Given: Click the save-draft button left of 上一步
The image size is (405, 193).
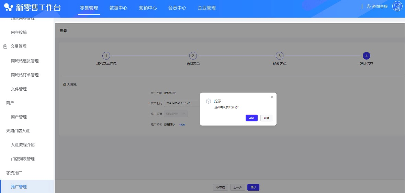Looking at the screenshot, I should coord(221,187).
